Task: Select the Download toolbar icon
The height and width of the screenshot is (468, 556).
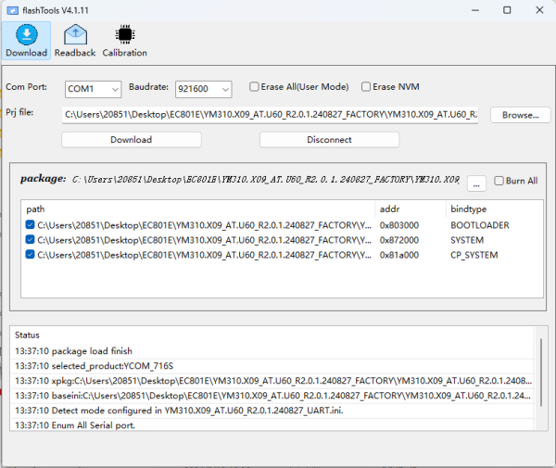Action: [x=26, y=41]
